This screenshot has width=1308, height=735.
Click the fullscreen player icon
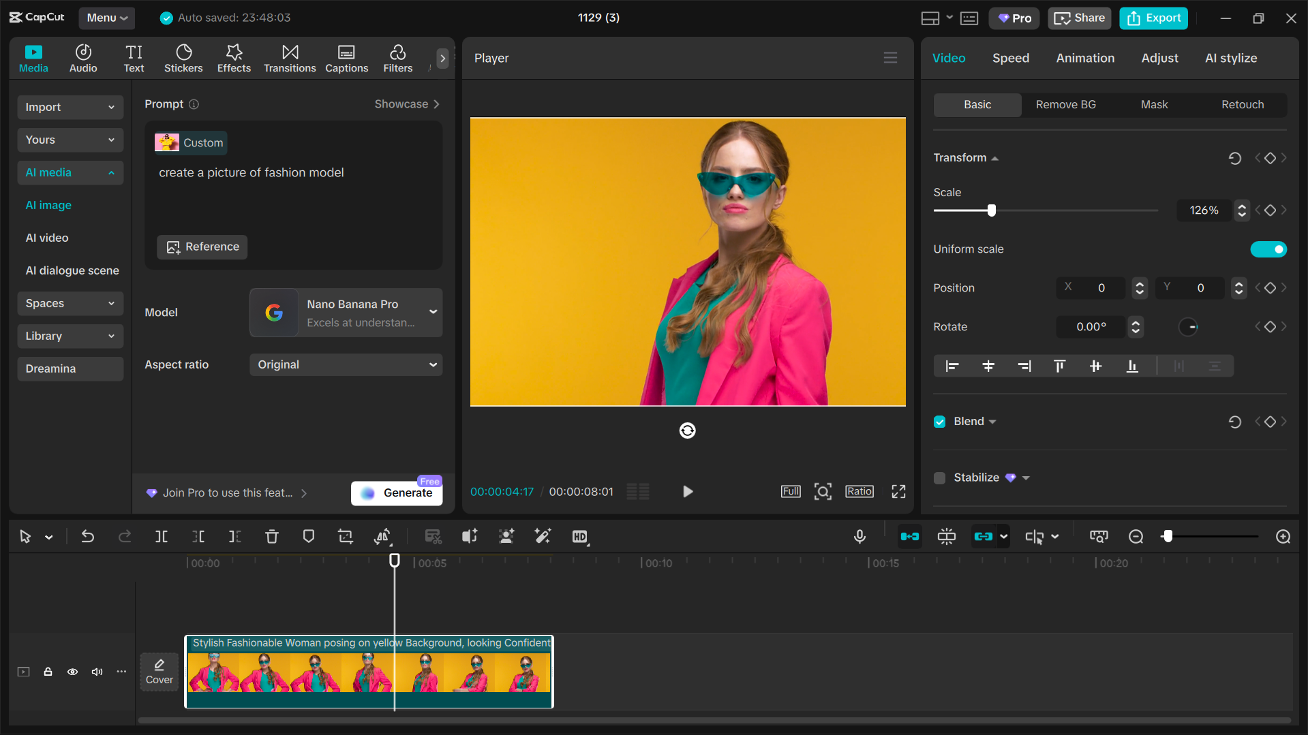(898, 491)
